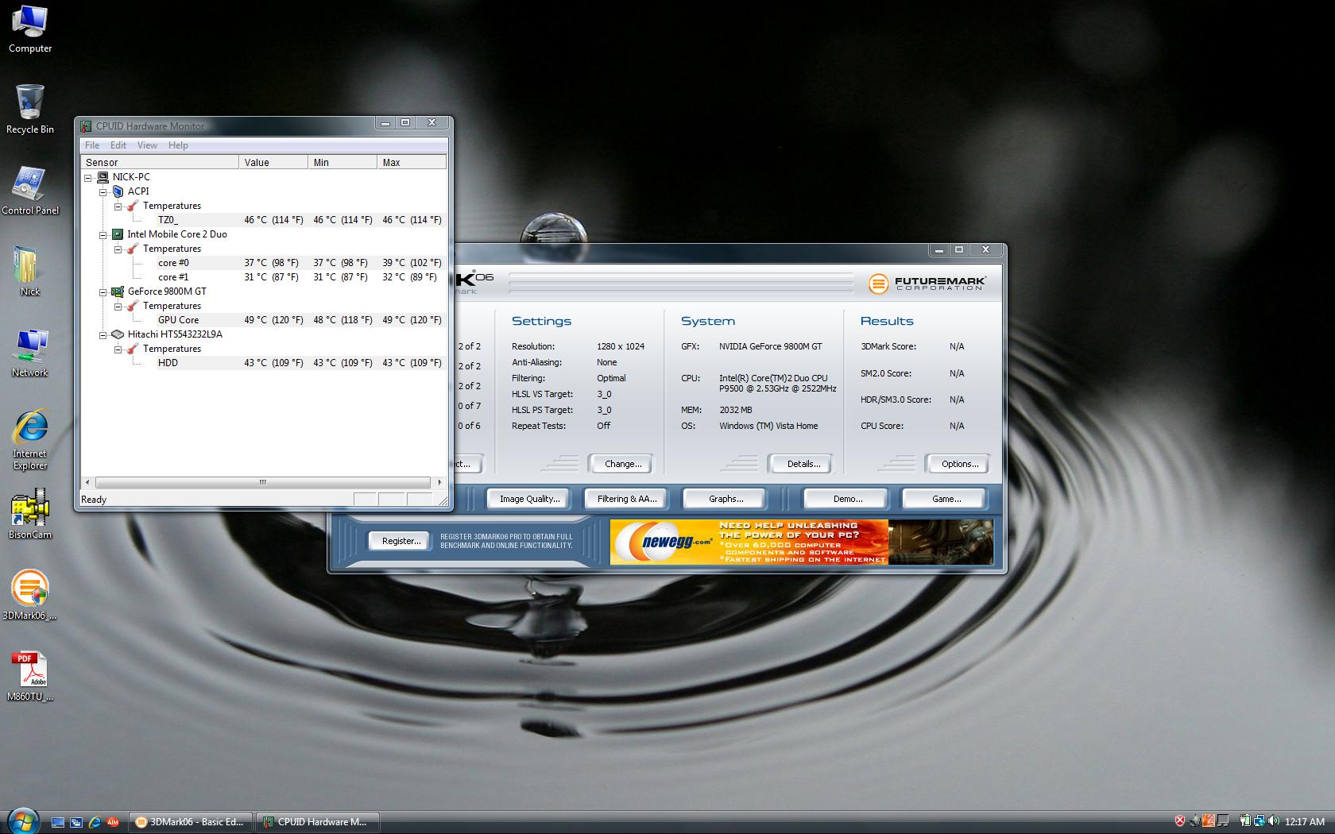
Task: Start the Demo... in 3DMark06
Action: click(x=847, y=499)
